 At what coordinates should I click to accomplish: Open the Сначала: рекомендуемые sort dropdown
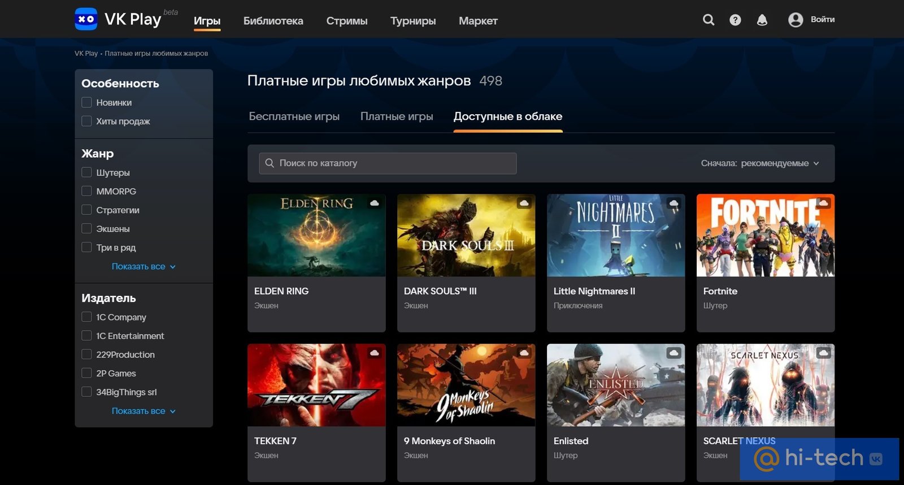click(760, 163)
